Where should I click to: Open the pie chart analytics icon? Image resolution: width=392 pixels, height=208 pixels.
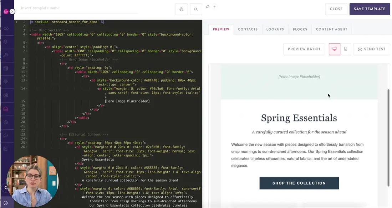coord(6,95)
